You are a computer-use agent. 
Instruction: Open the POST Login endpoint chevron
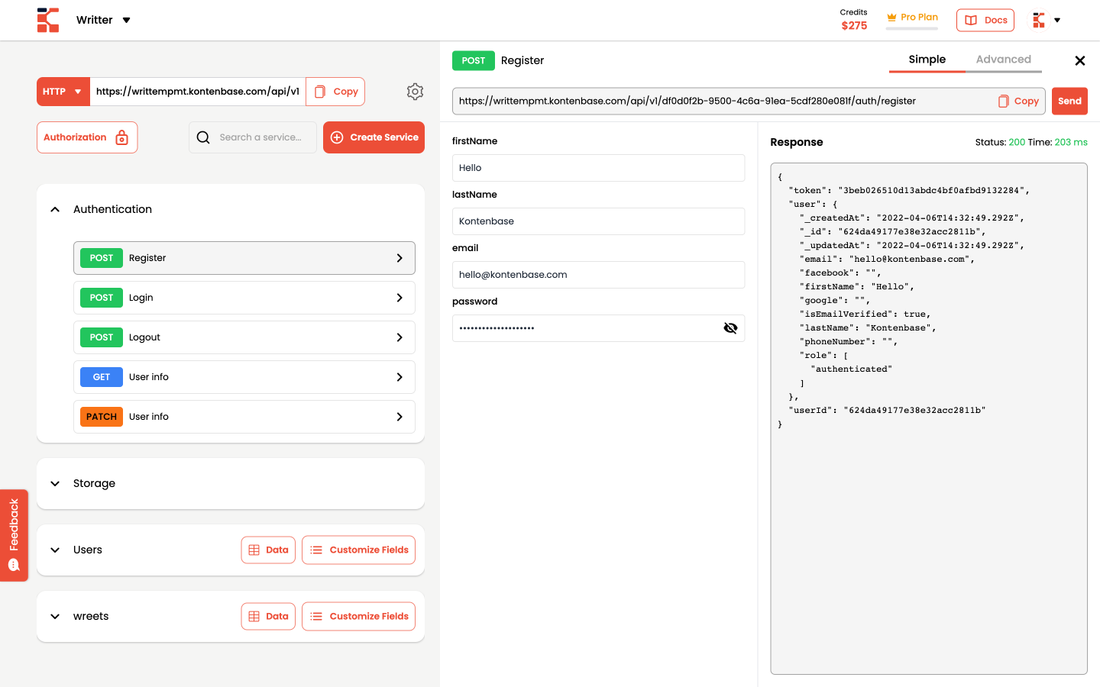pyautogui.click(x=400, y=298)
